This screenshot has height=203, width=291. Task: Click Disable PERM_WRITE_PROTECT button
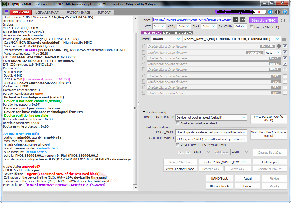[x=224, y=162]
